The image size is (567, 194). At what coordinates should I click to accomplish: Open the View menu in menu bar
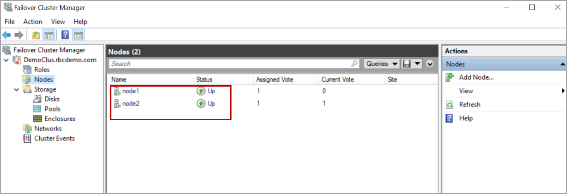click(58, 22)
